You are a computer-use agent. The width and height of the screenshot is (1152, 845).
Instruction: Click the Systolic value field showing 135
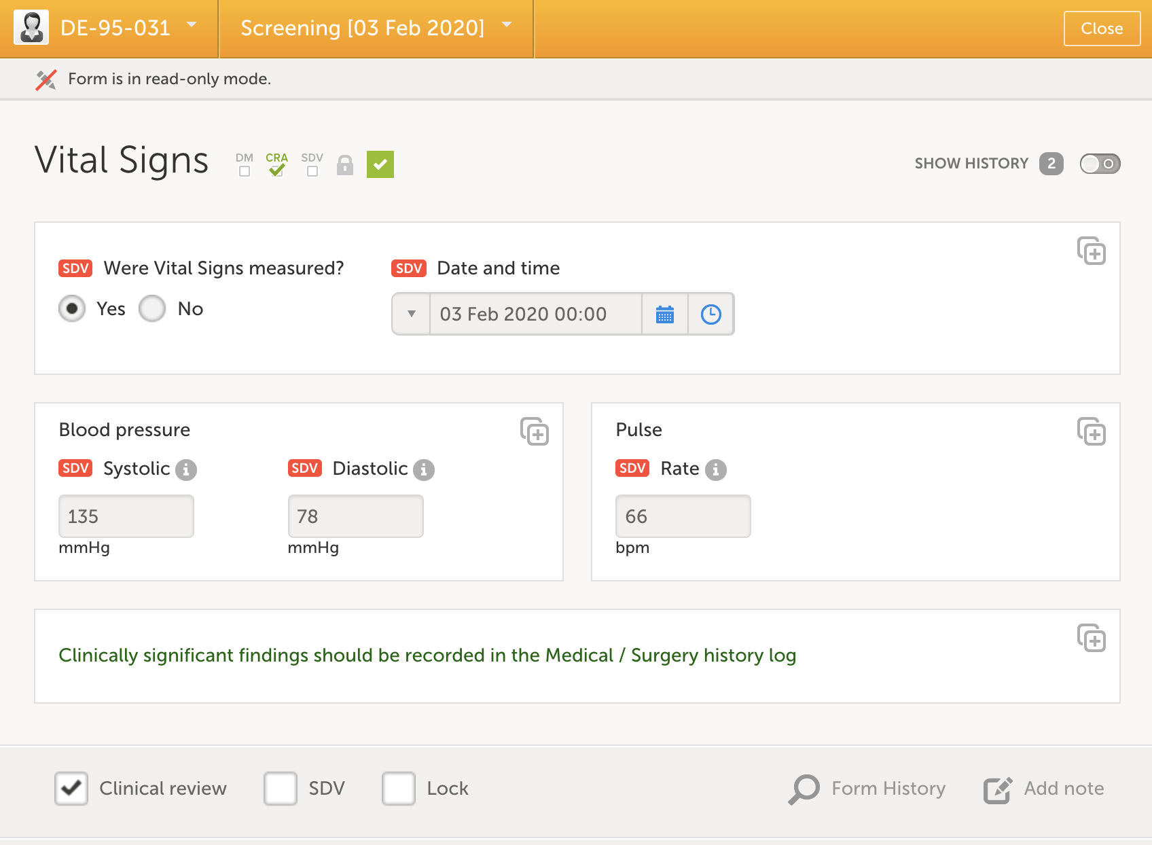(126, 517)
